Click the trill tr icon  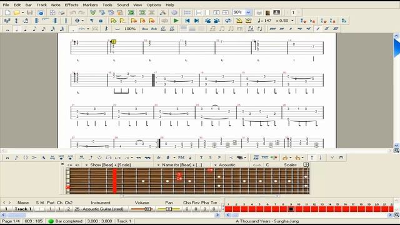[159, 157]
